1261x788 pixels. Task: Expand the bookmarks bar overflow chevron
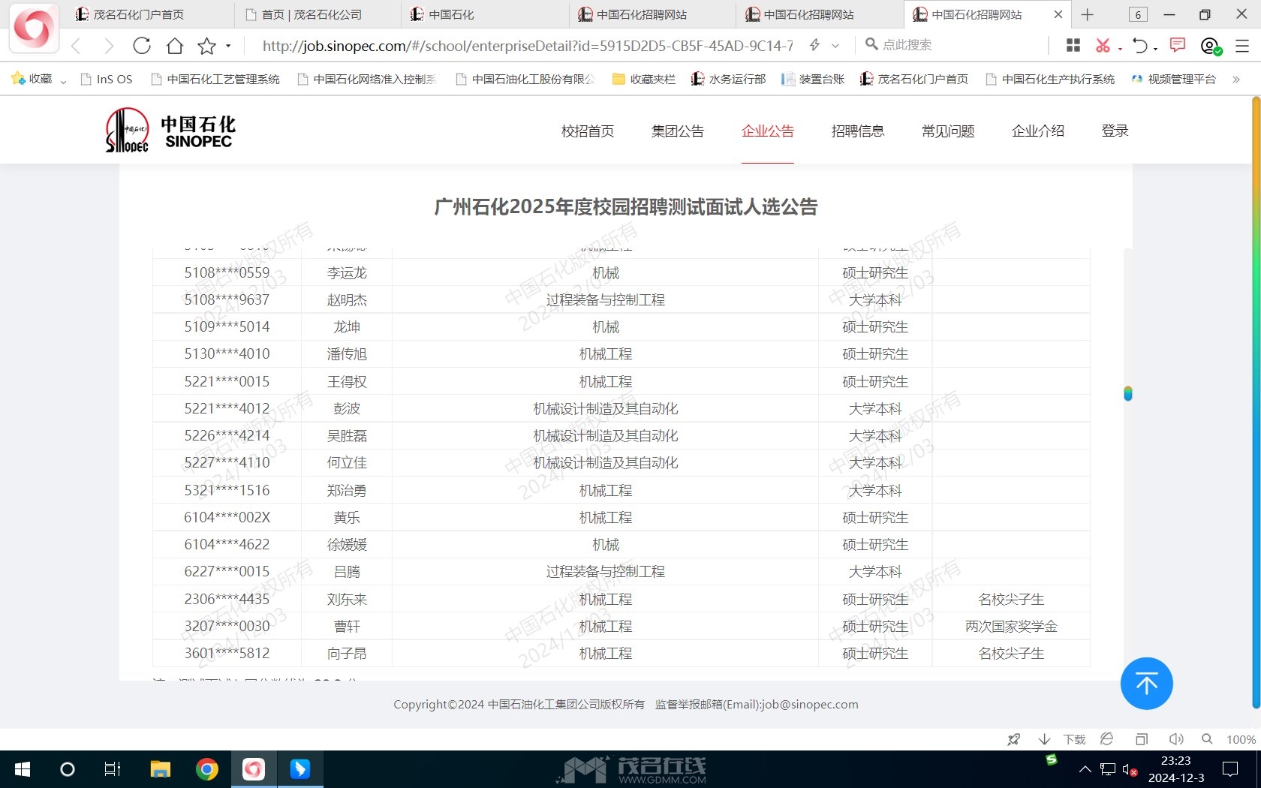[1235, 79]
